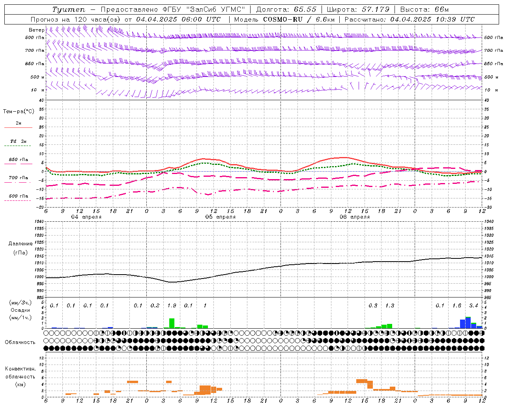The height and width of the screenshot is (404, 505).
Task: Click the tallest blue precipitation bar below "3.4"
Action: pos(468,323)
